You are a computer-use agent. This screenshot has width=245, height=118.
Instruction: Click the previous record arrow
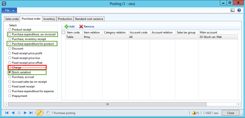pyautogui.click(x=13, y=113)
